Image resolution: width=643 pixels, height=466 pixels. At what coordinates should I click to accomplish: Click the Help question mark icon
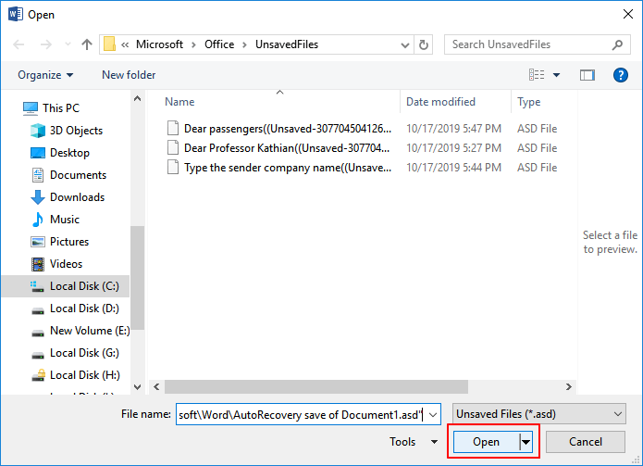(x=621, y=75)
